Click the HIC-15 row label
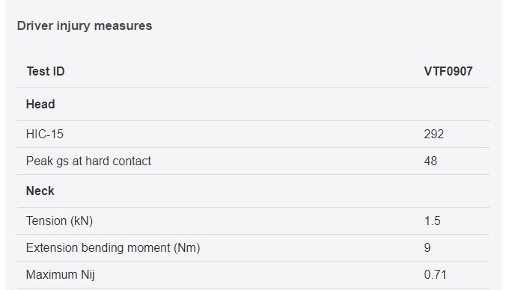 [45, 134]
